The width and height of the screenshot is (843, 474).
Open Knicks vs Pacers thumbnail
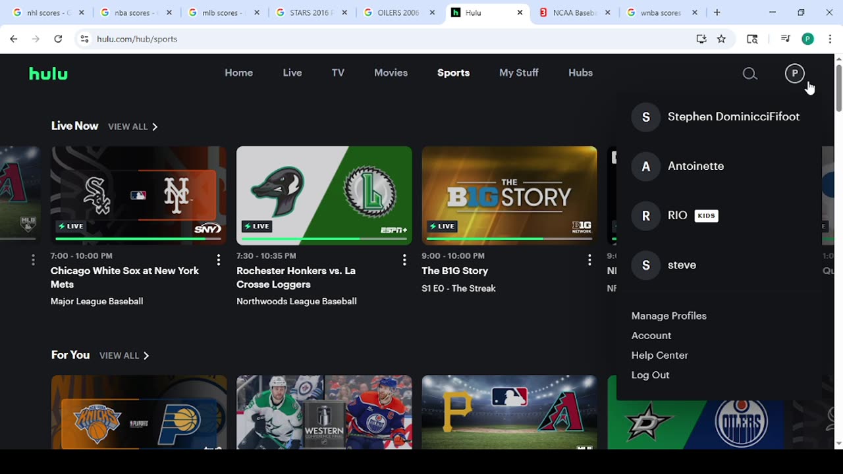coord(139,412)
